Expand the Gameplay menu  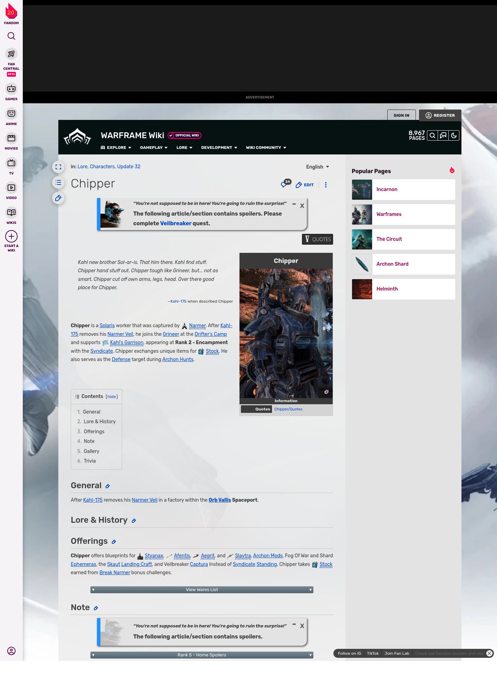click(x=154, y=148)
